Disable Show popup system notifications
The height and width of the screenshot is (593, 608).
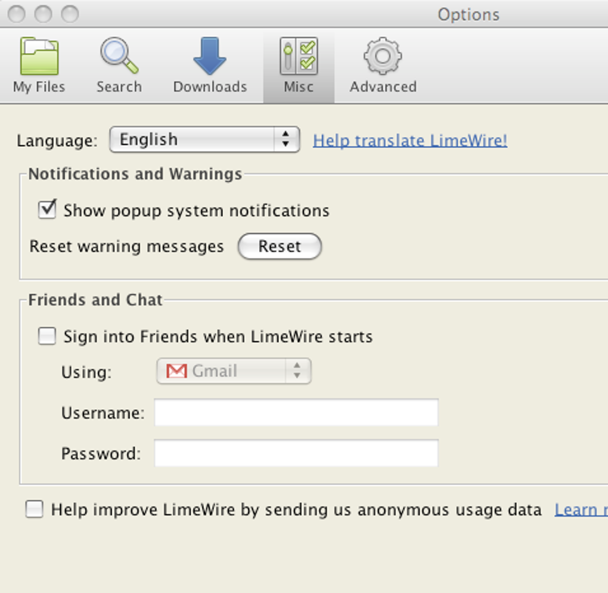pos(47,210)
